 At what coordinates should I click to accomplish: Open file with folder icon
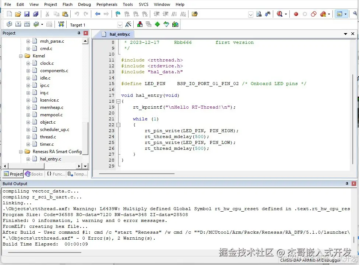pos(18,14)
